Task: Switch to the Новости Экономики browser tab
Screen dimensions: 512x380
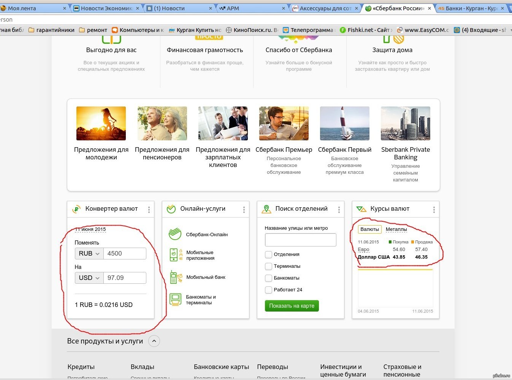Action: click(x=106, y=8)
